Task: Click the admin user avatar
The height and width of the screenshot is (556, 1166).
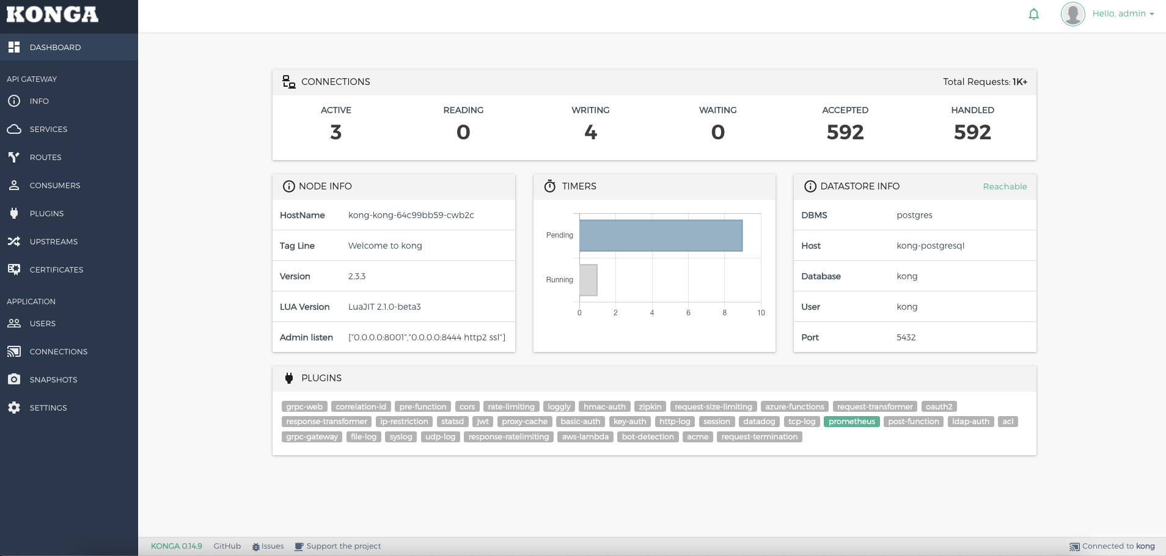Action: [1072, 13]
